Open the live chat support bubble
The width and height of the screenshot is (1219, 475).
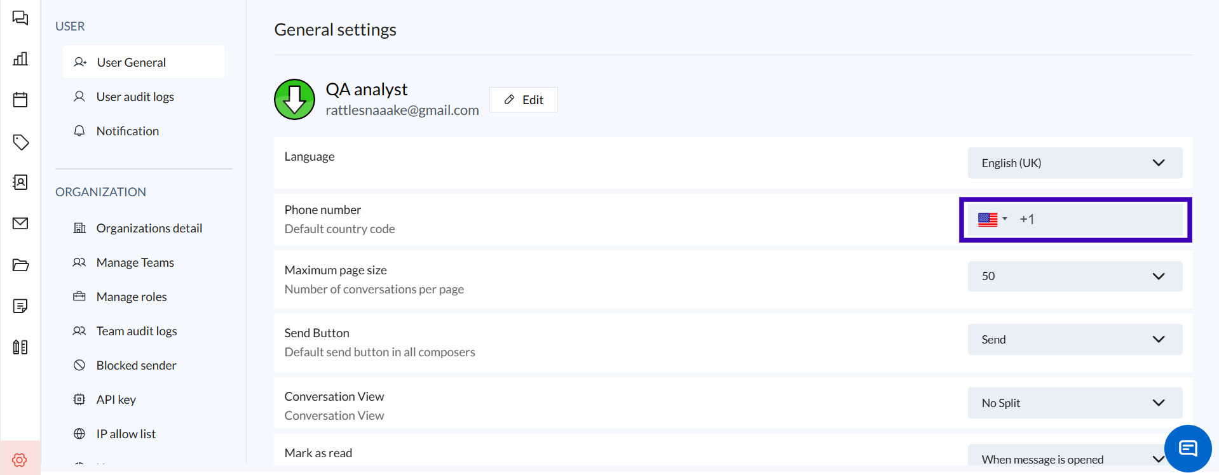1187,448
